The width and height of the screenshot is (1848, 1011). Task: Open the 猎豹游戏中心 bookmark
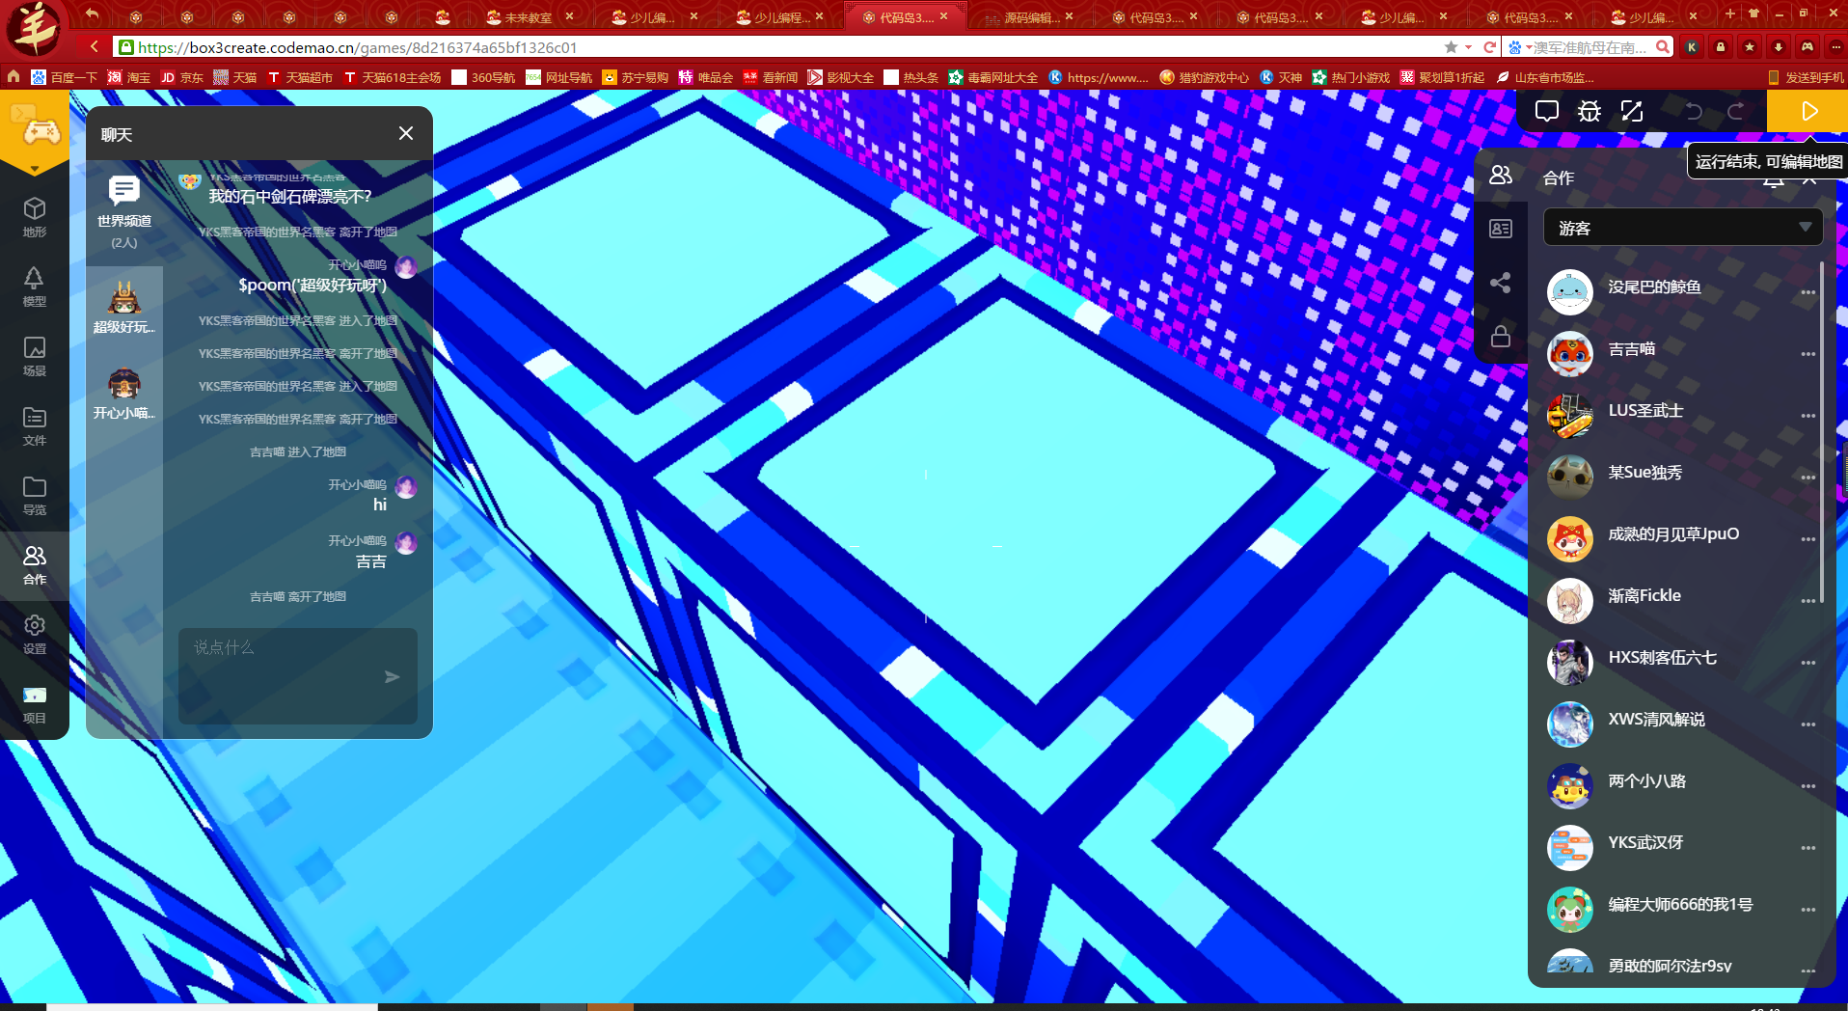coord(1205,77)
